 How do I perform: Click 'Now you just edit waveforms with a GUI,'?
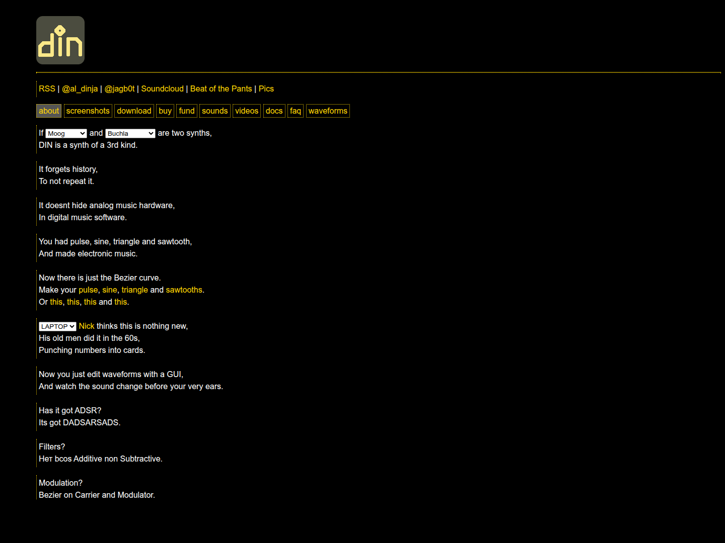111,375
